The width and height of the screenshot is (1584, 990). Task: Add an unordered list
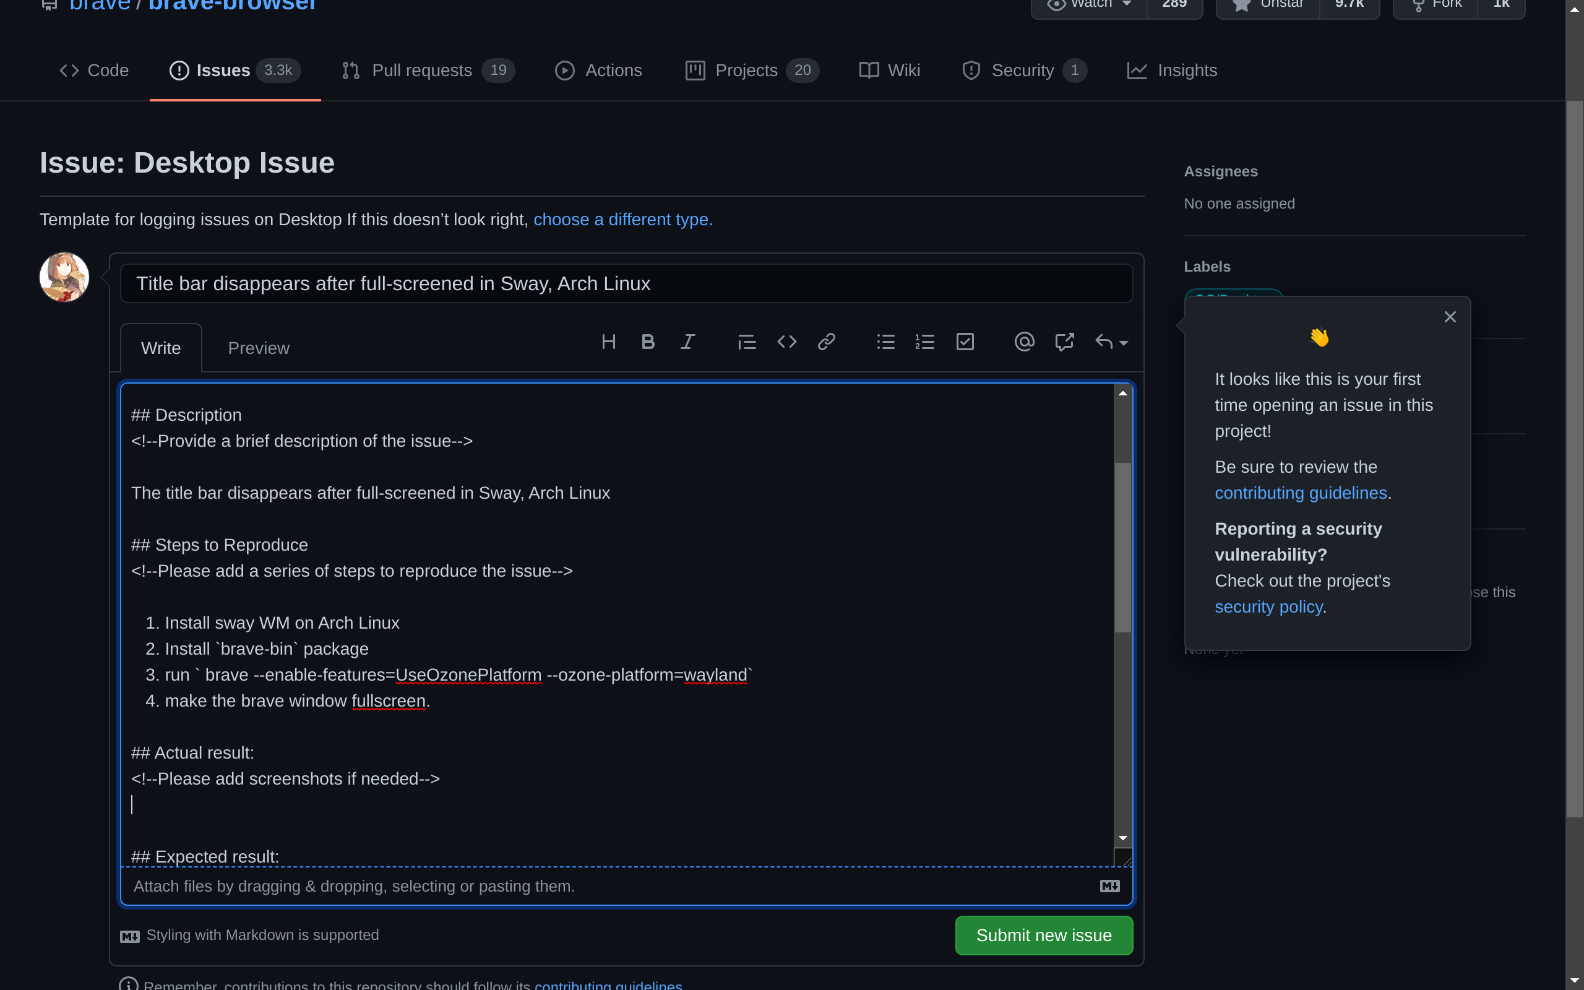(885, 341)
